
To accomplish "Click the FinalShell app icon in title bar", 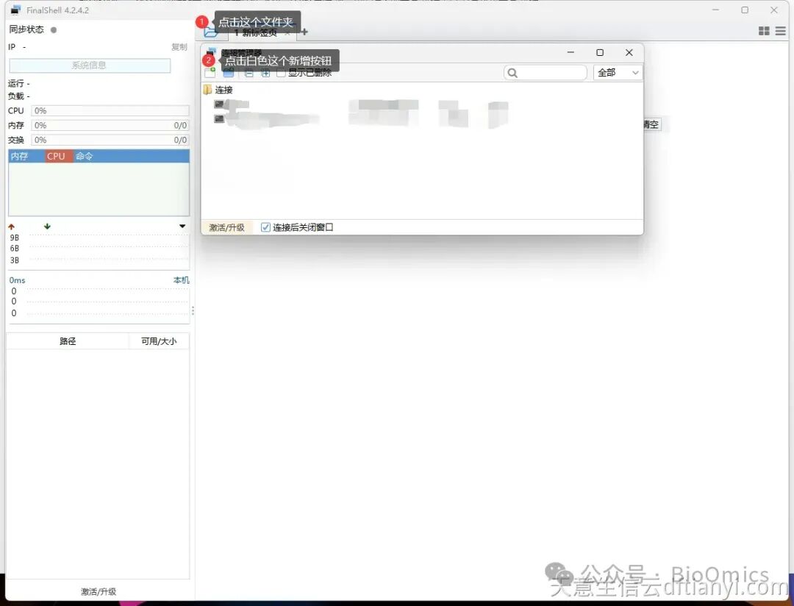I will pyautogui.click(x=15, y=10).
